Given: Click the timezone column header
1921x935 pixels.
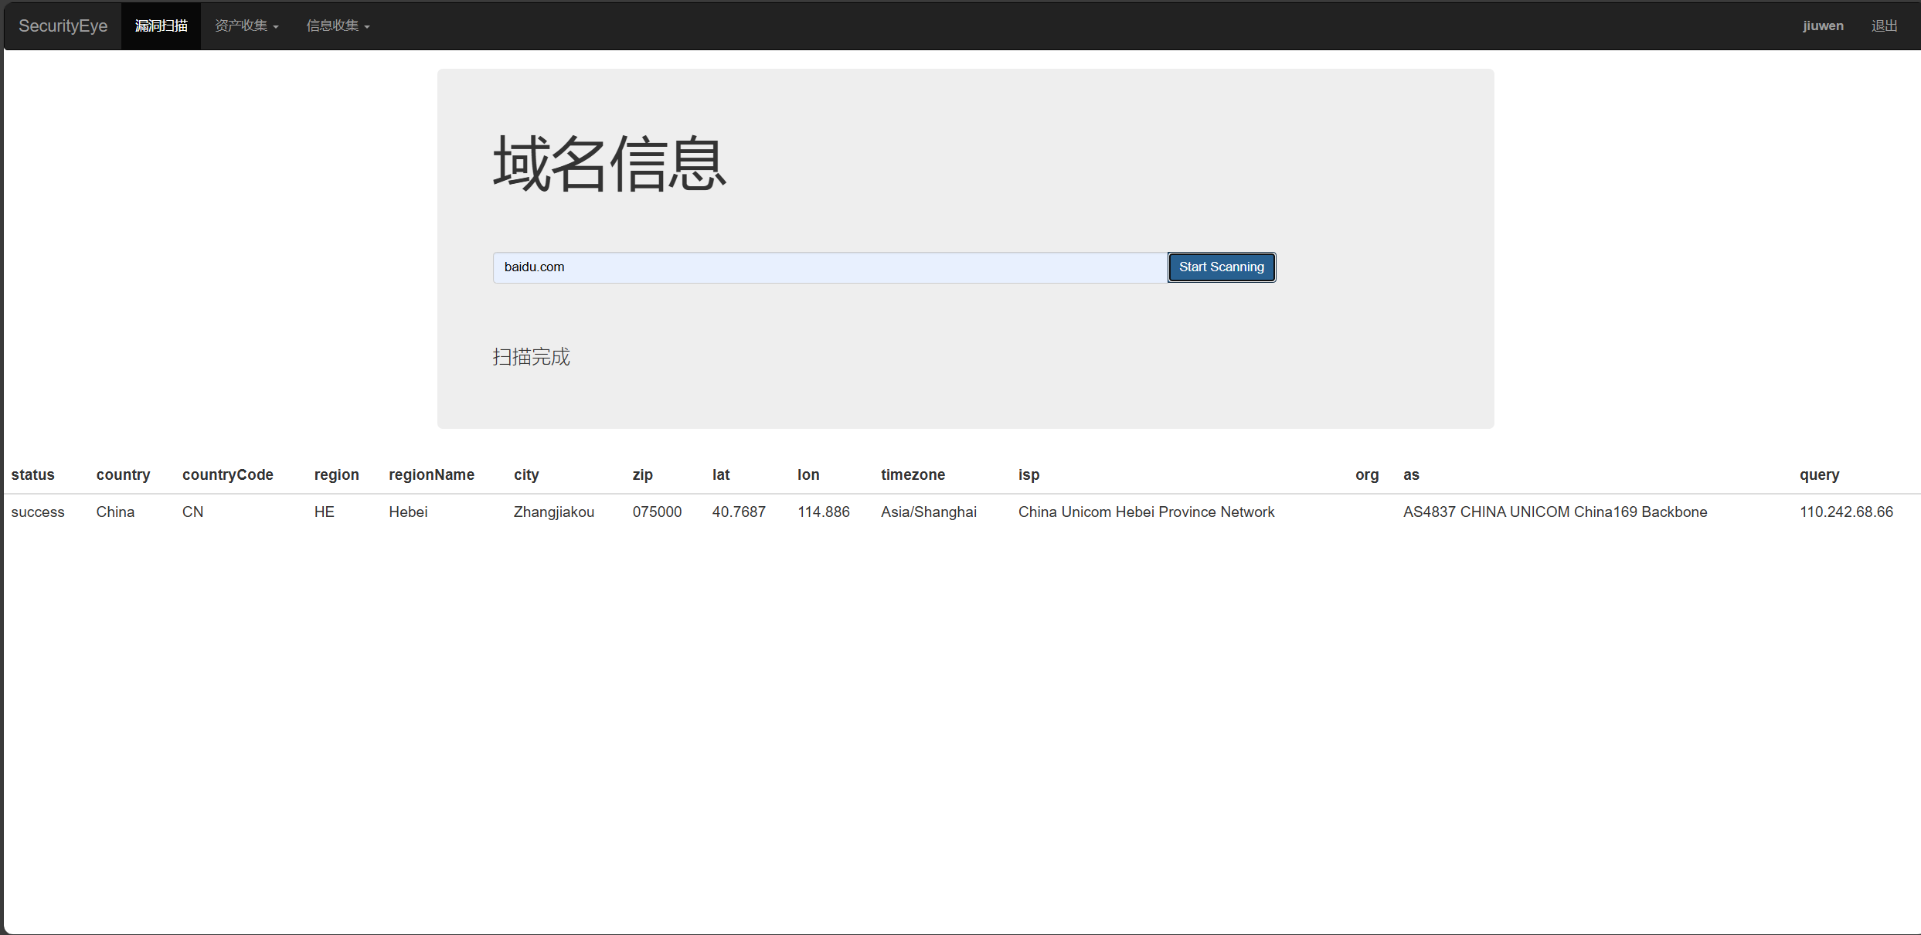Looking at the screenshot, I should point(913,474).
